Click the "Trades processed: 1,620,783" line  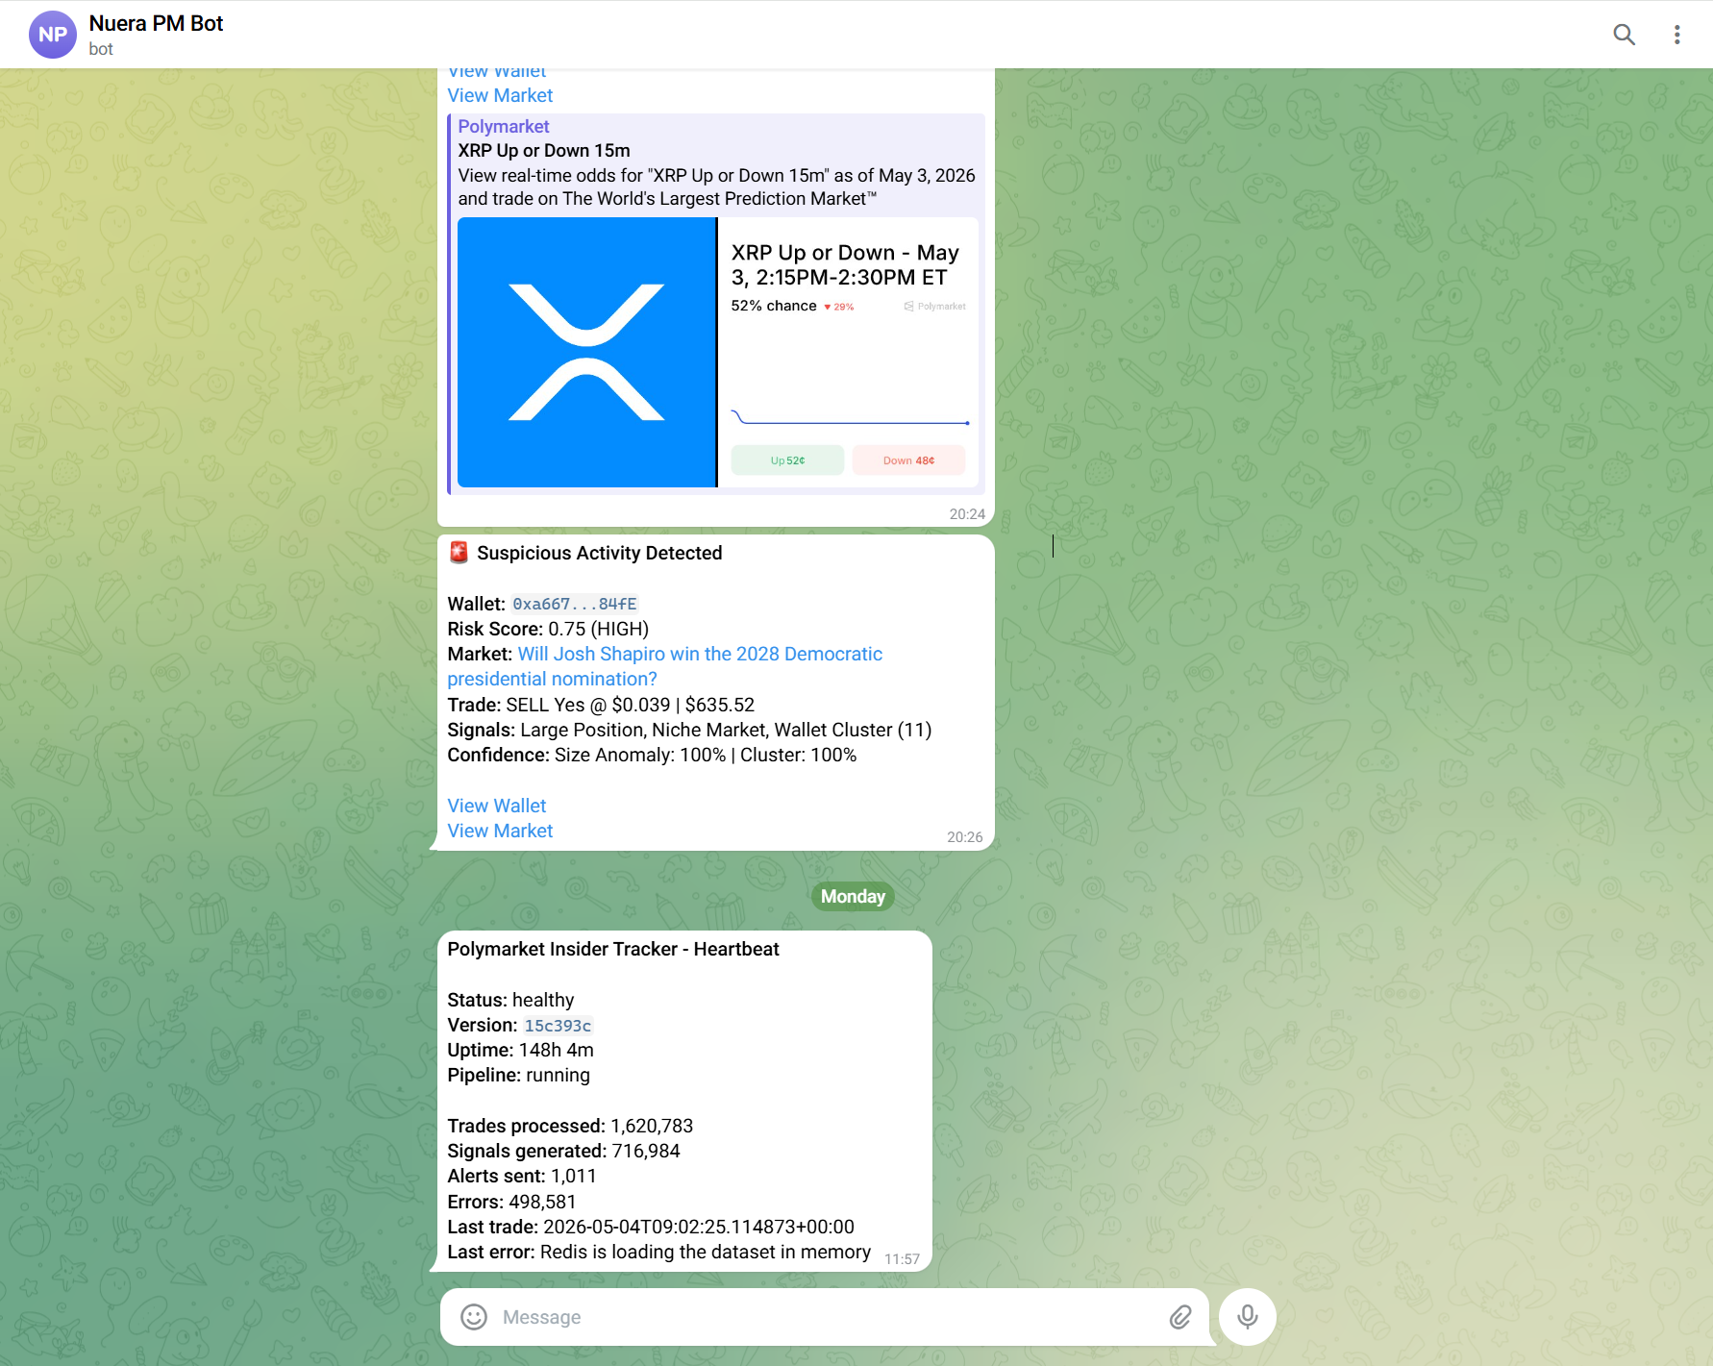click(570, 1126)
